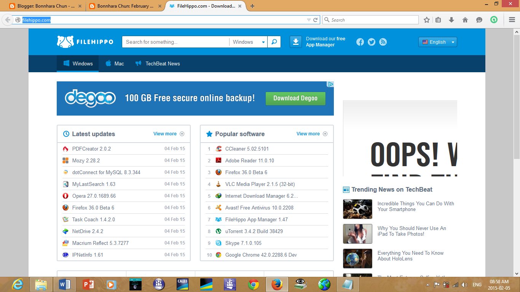Open Adobe Reader 11.0.10

[x=250, y=160]
